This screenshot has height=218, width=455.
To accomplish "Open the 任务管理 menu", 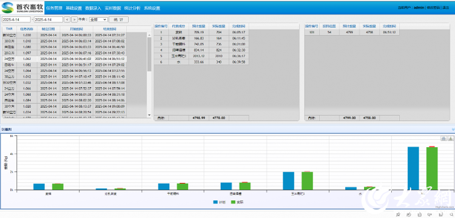I will click(x=54, y=8).
